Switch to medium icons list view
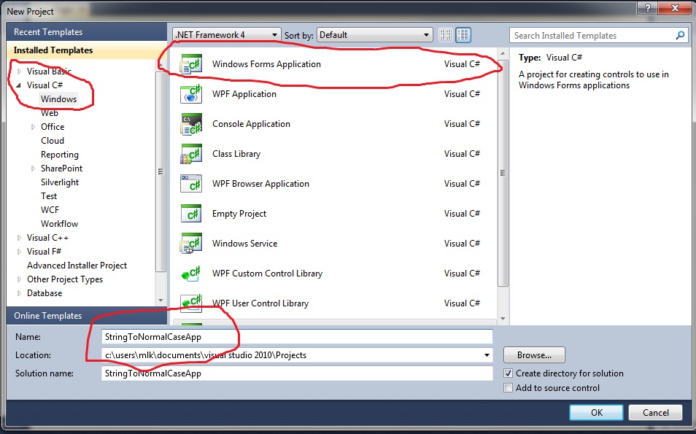This screenshot has width=696, height=434. click(x=463, y=35)
